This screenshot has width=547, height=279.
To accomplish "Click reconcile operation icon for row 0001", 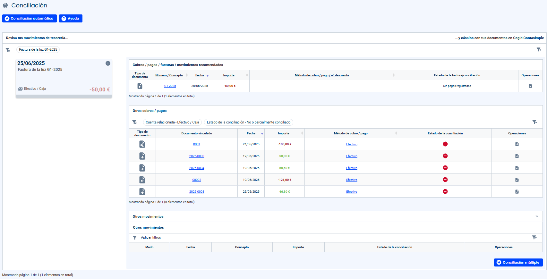I will tap(517, 144).
